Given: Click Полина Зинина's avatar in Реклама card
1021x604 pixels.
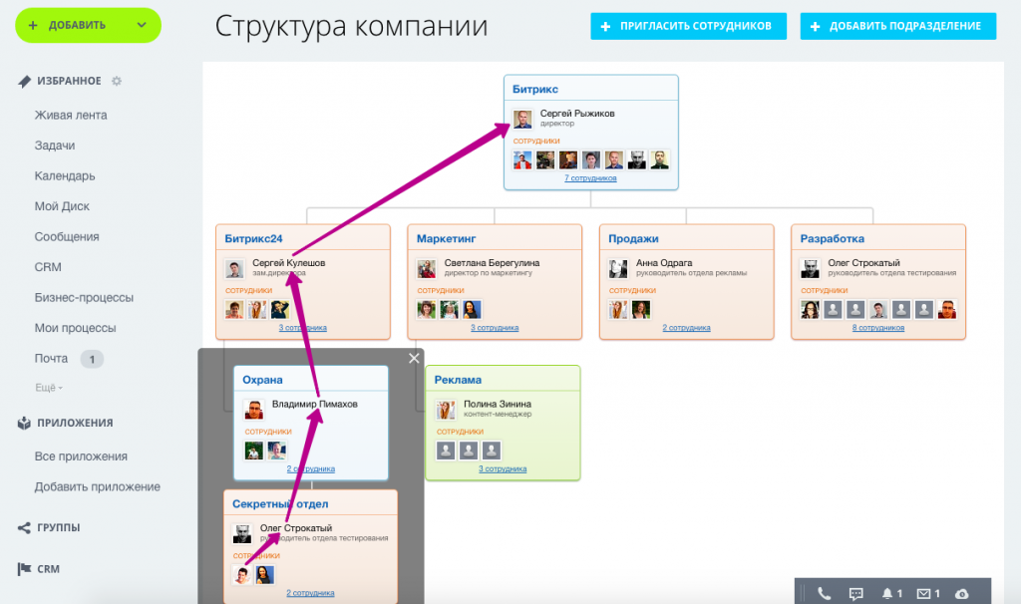Looking at the screenshot, I should tap(446, 410).
